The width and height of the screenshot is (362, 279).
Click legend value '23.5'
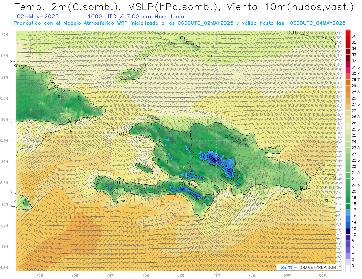[x=356, y=147]
